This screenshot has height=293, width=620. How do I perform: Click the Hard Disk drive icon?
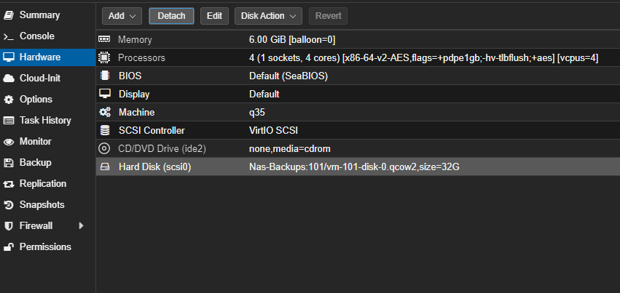pyautogui.click(x=104, y=167)
